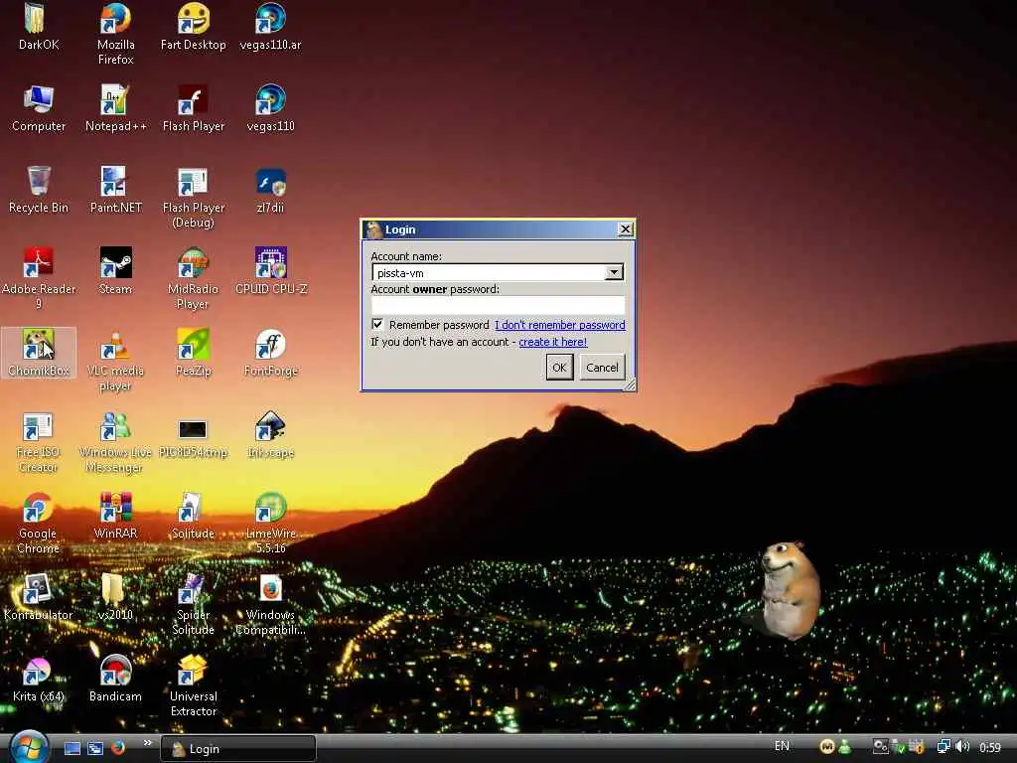Click the VLC media player cone icon
The height and width of the screenshot is (763, 1017).
[115, 345]
